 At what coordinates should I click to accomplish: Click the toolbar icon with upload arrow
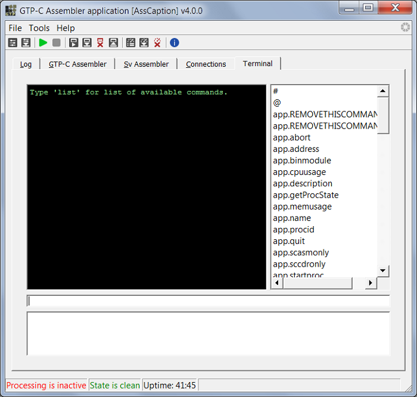tap(113, 42)
